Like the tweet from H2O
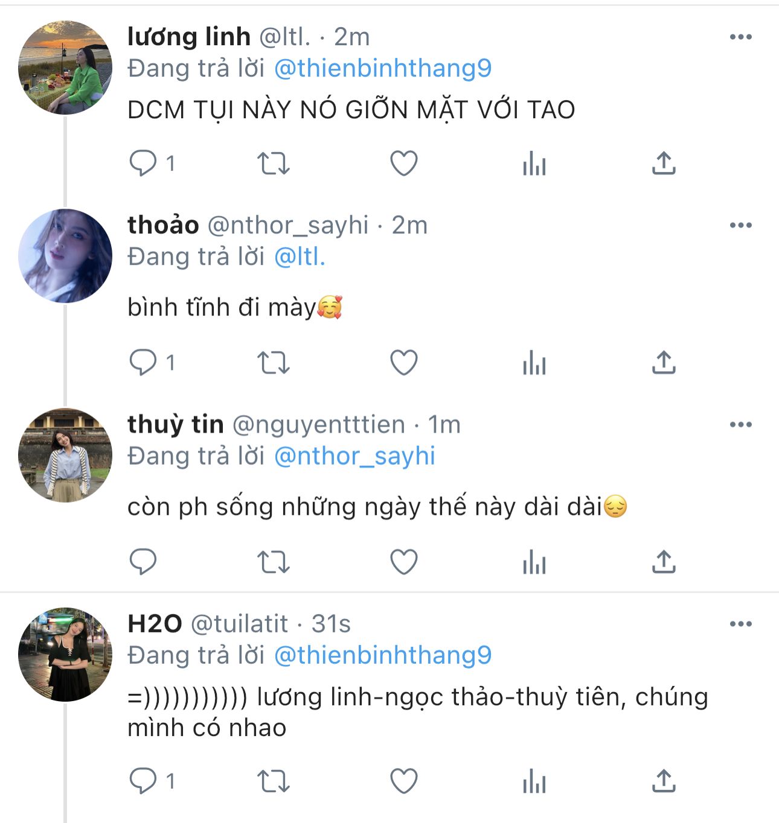Viewport: 779px width, 823px height. (404, 781)
